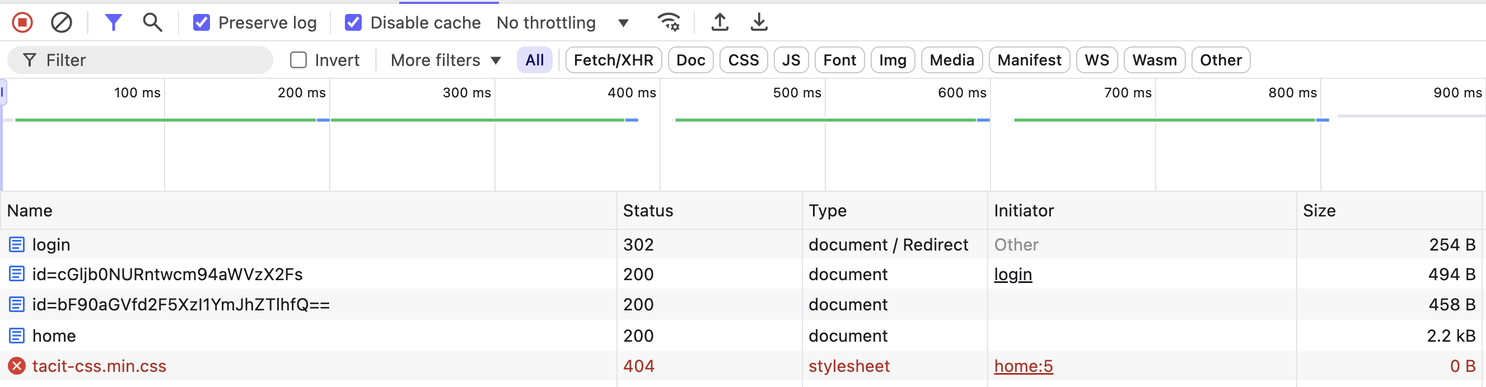Click document icon beside id=bF90aGVfd2F5XzI1YmJhZTlhfQ==
This screenshot has width=1486, height=387.
click(x=17, y=305)
